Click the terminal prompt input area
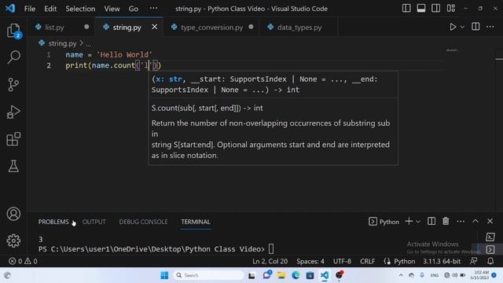Viewport: 503px width, 283px height. (x=271, y=249)
